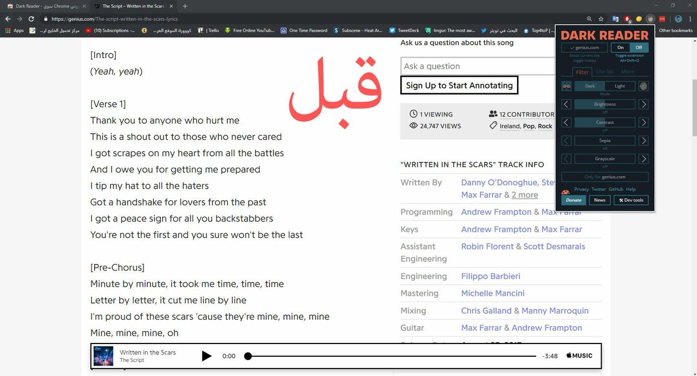Click the dark mode glasses icon in Dark Reader
This screenshot has width=697, height=376.
click(x=566, y=86)
